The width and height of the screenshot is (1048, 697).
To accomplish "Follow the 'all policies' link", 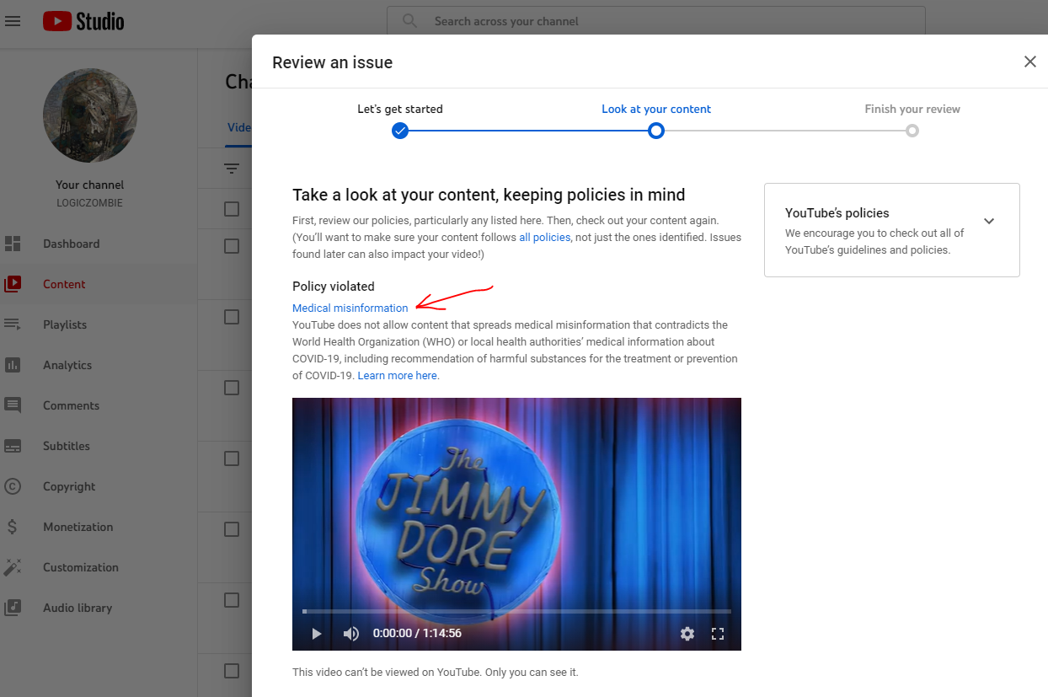I will 544,238.
